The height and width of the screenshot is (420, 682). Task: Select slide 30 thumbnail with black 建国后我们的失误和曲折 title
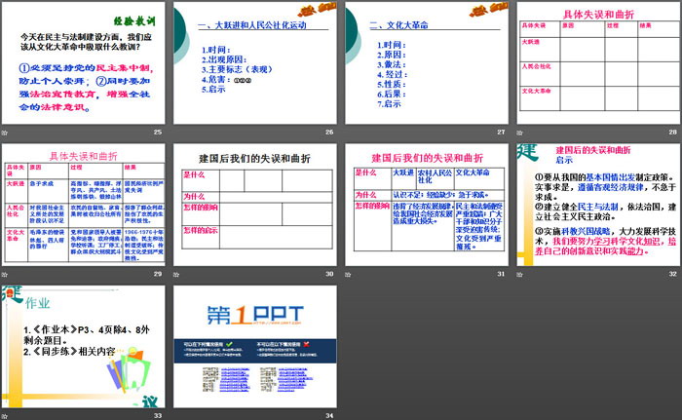(255, 205)
